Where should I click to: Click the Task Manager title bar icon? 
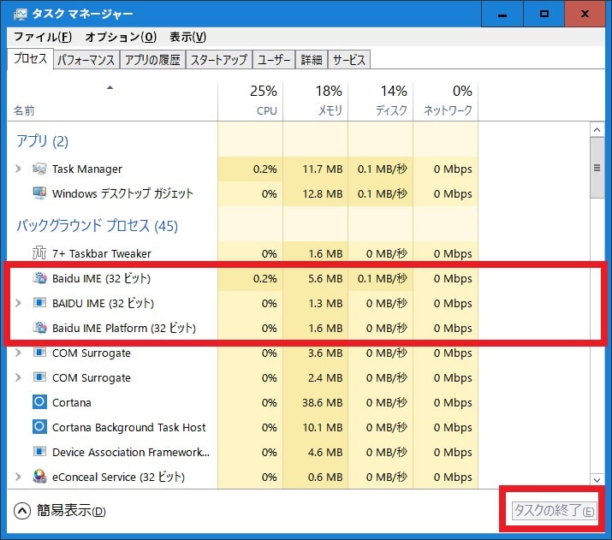(x=20, y=15)
